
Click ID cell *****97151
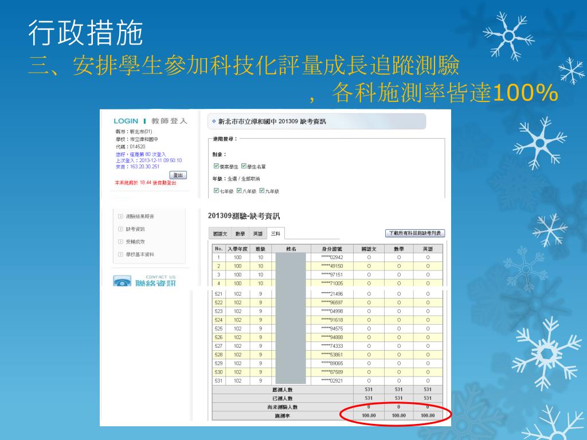332,274
